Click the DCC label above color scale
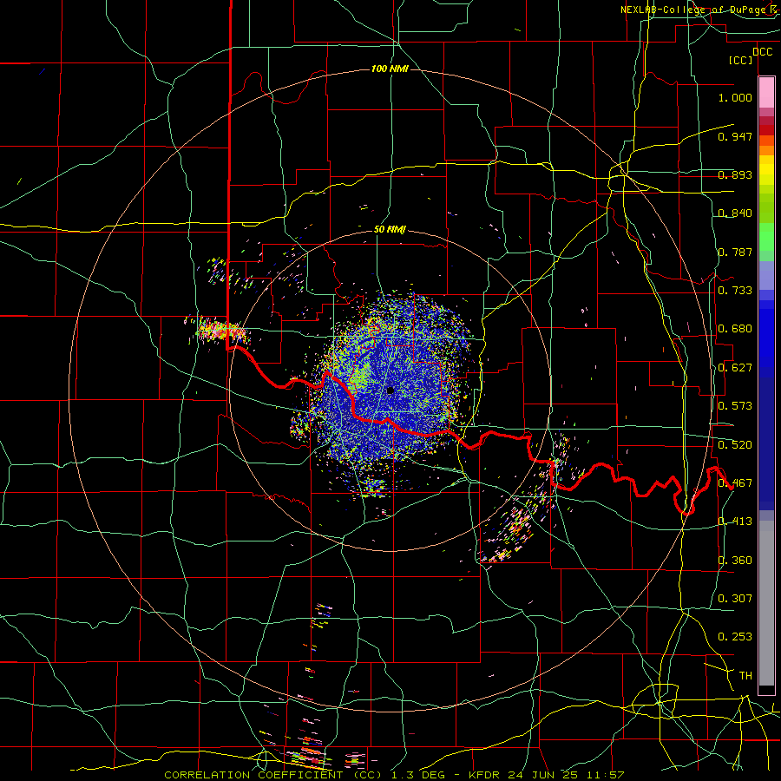The height and width of the screenshot is (781, 781). (x=762, y=52)
